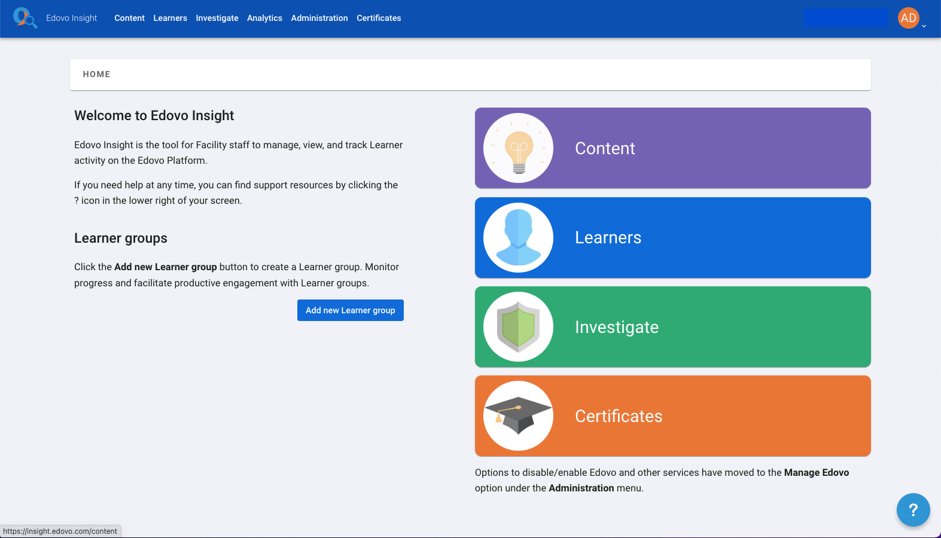
Task: Click the lightbulb Content icon
Action: click(x=518, y=148)
